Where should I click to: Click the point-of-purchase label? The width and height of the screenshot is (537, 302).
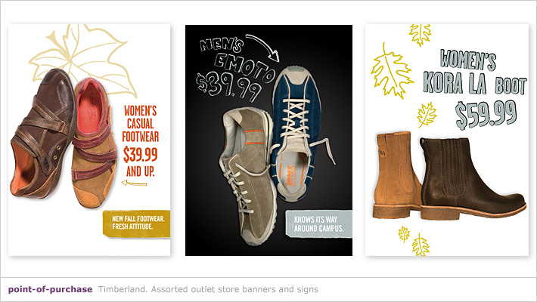coord(51,289)
